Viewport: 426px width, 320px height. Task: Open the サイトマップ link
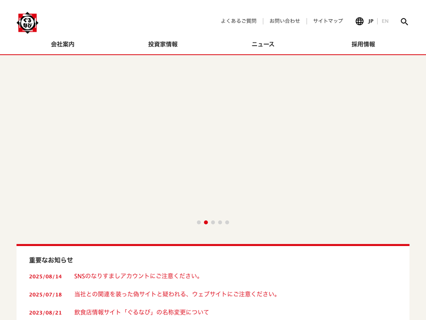point(328,21)
